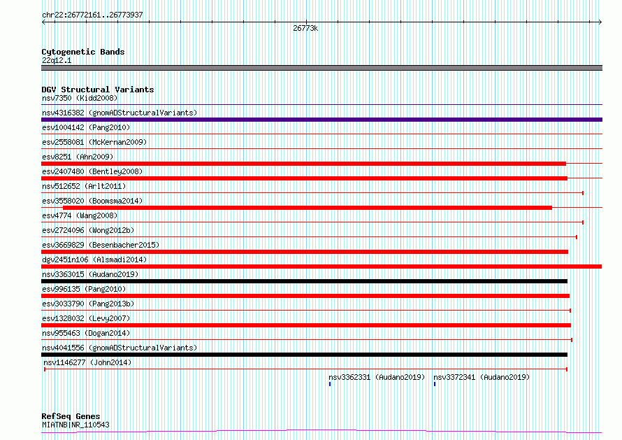This screenshot has height=440, width=622.
Task: Open esv8251 (Ahn2009) variant label
Action: pos(78,157)
